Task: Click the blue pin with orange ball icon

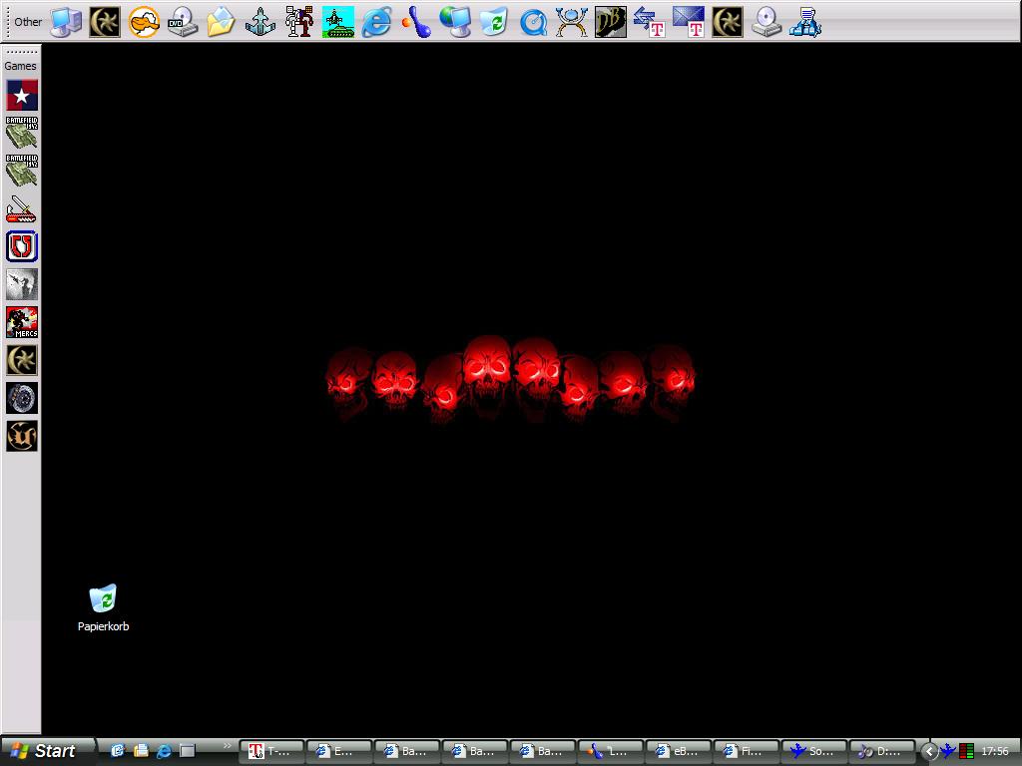Action: 416,22
